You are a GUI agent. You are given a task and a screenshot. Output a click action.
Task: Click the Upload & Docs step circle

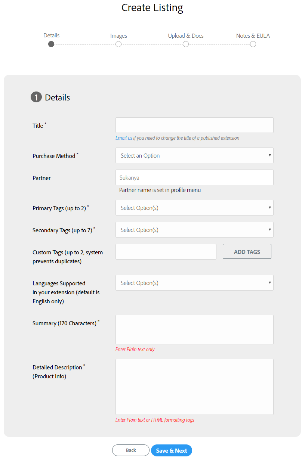coord(186,44)
